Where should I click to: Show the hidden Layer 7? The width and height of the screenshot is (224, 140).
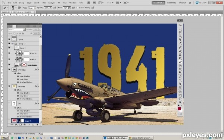coord(9,121)
